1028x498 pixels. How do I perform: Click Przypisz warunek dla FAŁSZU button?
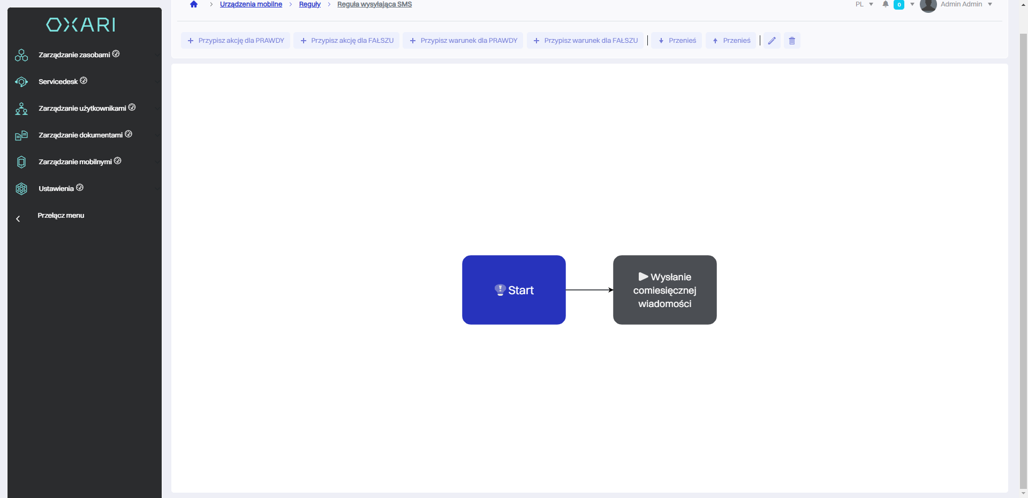click(x=585, y=41)
